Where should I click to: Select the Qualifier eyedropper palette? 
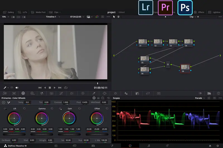(94, 93)
